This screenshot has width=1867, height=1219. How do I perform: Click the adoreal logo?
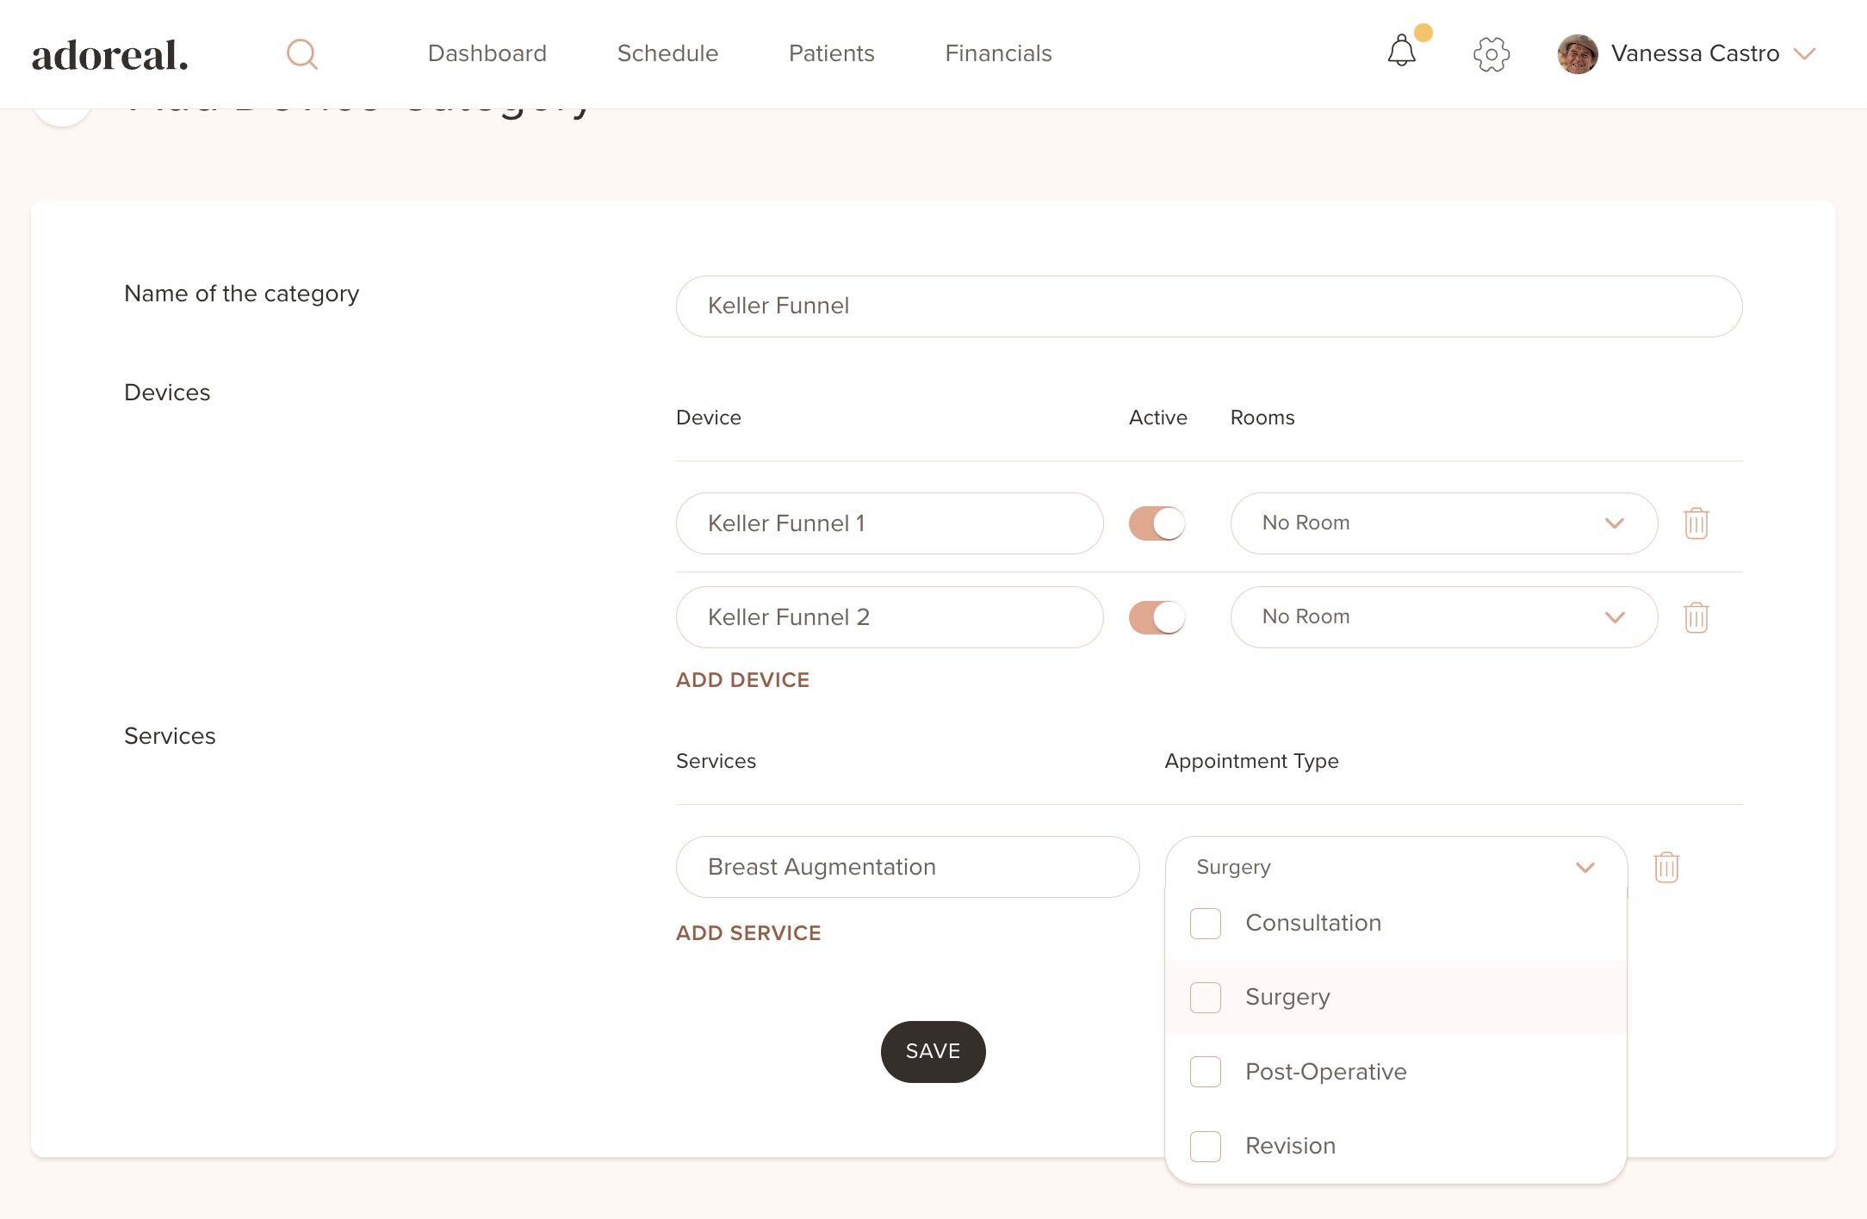click(109, 55)
